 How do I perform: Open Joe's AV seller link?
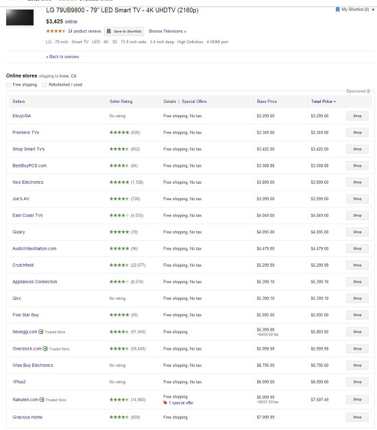coord(21,199)
